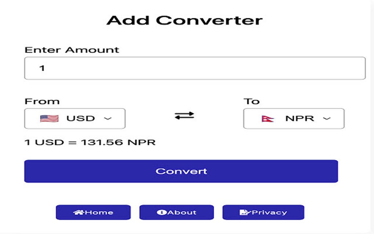This screenshot has width=374, height=234.
Task: Open the About page
Action: pyautogui.click(x=176, y=212)
